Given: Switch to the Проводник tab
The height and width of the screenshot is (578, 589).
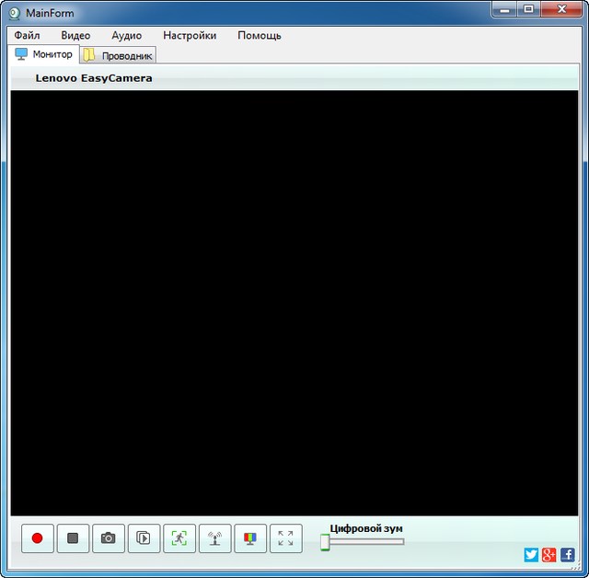Looking at the screenshot, I should click(118, 55).
